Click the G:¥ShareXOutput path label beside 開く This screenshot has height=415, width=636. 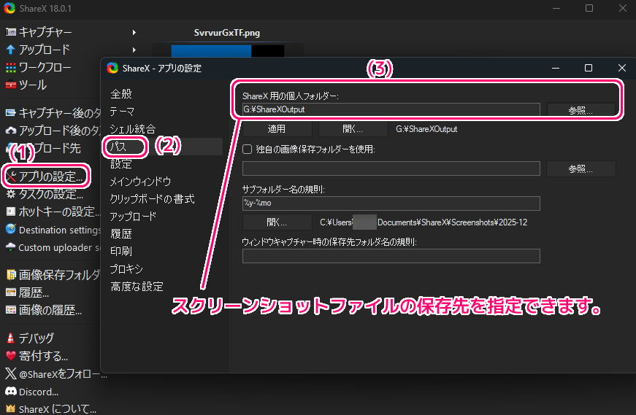[426, 129]
